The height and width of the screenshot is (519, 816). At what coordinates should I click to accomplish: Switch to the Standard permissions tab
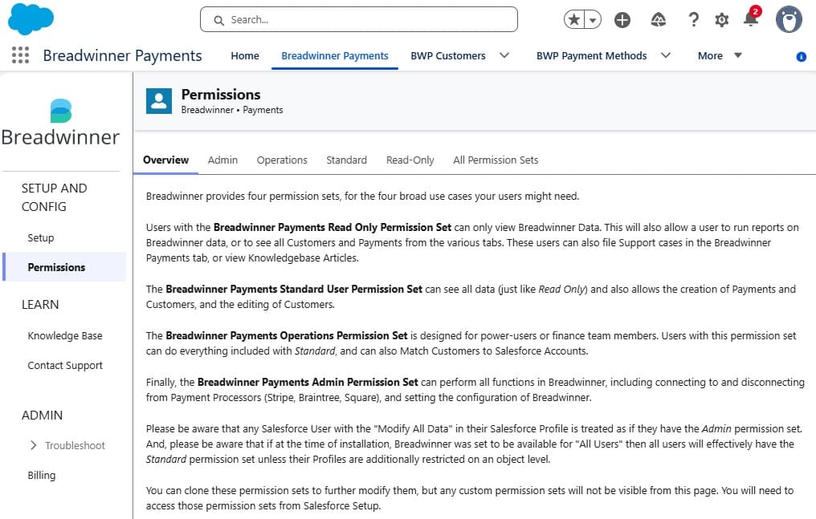(x=347, y=160)
